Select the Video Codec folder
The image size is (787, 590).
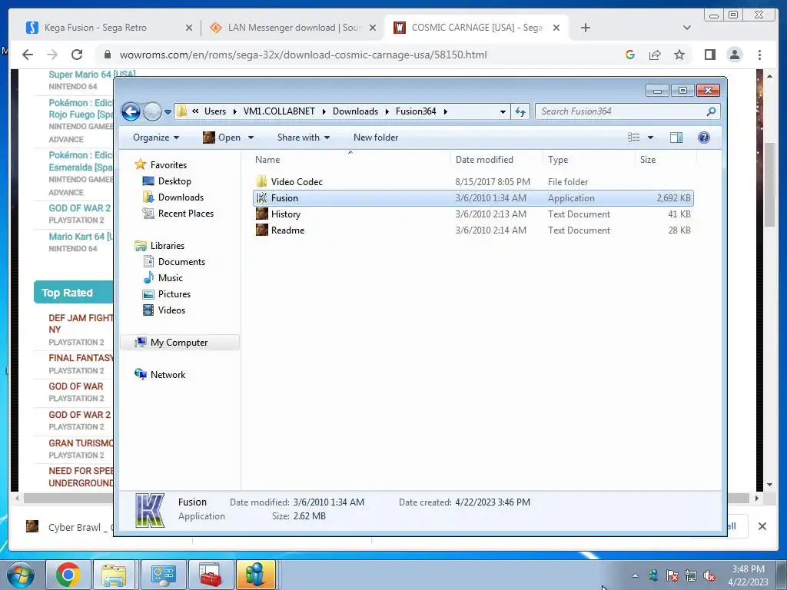point(473,181)
